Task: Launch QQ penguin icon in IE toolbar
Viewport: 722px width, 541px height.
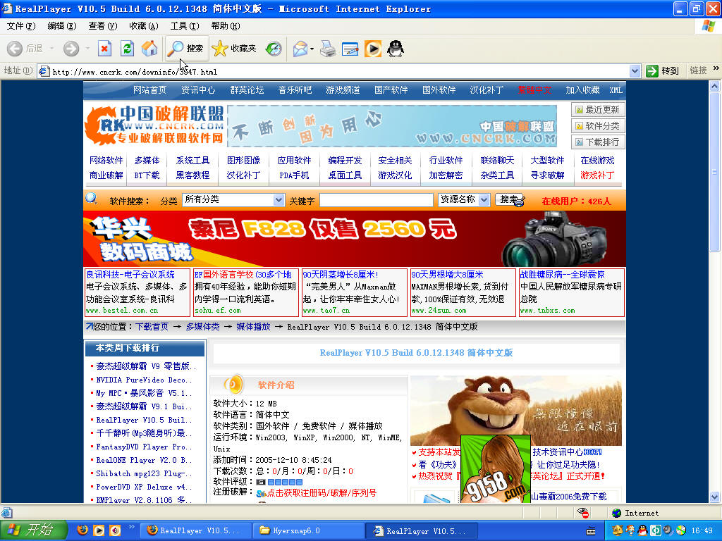Action: tap(395, 49)
